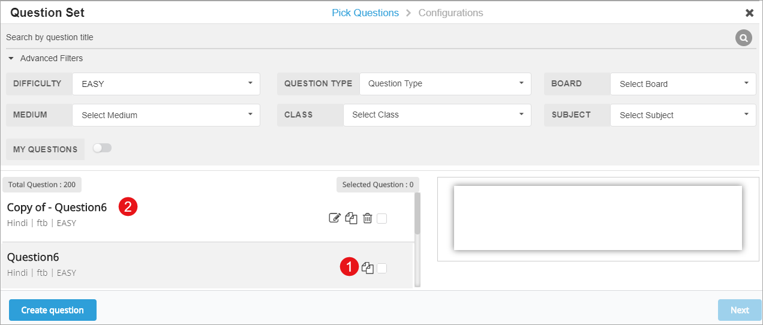Click the search magnifier icon

pyautogui.click(x=743, y=38)
